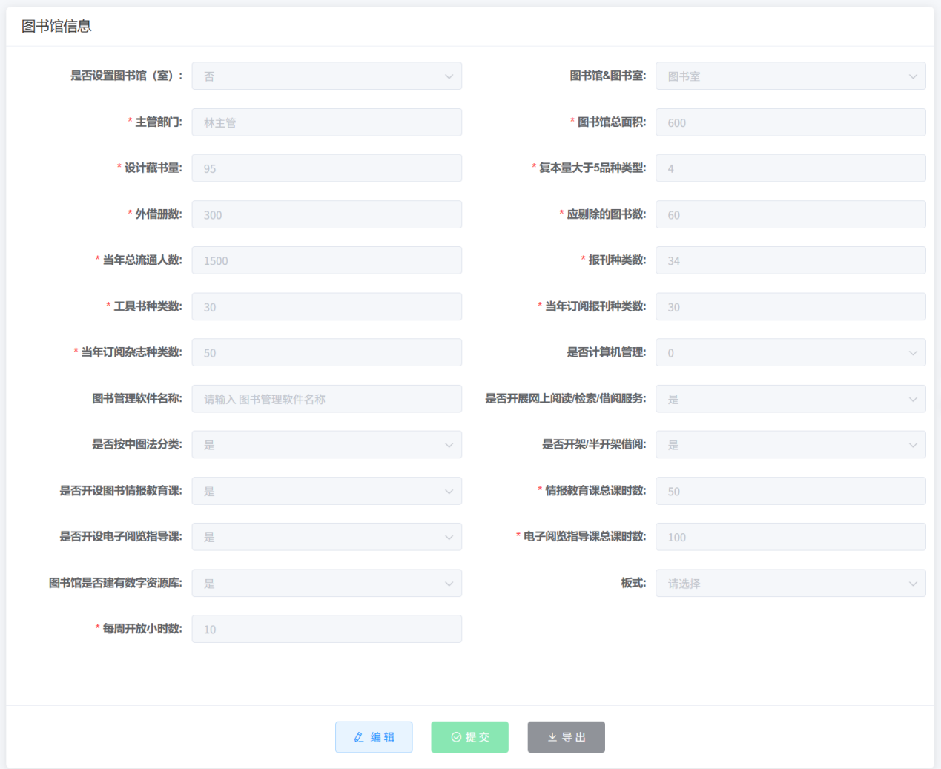Open the 是否开设图书情报教育课 dropdown

(x=326, y=491)
